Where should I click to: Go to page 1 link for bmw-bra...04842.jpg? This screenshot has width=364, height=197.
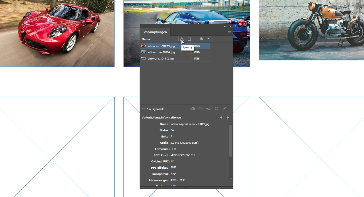coord(191,58)
